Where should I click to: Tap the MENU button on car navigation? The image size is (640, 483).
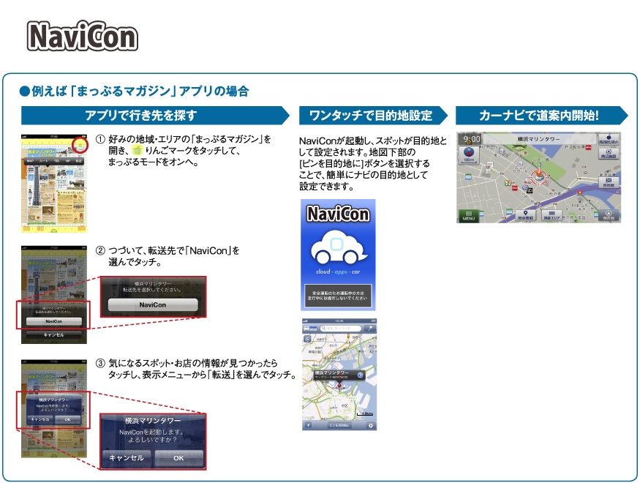pyautogui.click(x=468, y=216)
